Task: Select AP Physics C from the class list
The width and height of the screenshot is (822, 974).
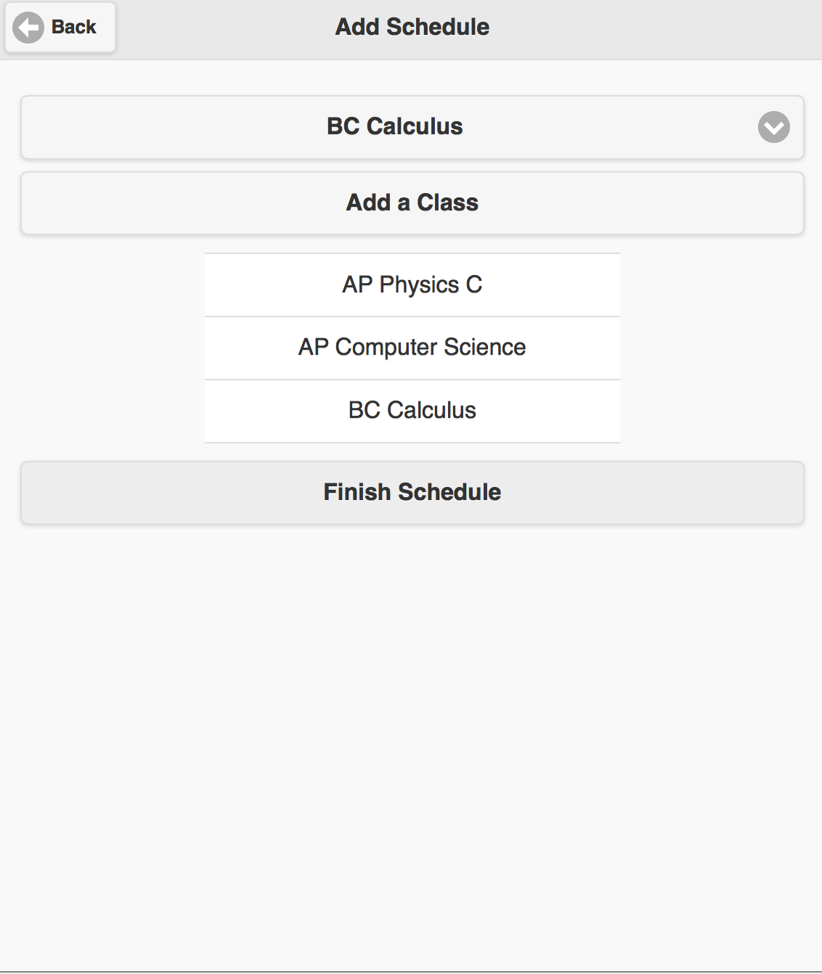Action: 412,285
